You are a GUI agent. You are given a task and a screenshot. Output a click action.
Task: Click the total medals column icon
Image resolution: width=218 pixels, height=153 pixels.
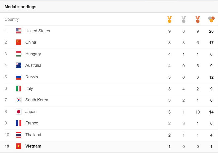211,19
